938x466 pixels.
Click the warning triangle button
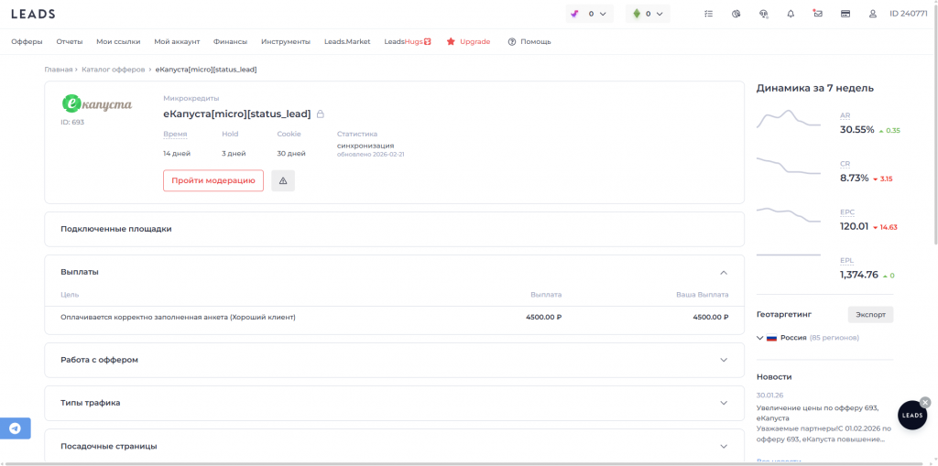283,180
